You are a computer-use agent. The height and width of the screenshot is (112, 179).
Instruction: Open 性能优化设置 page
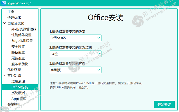coord(21,35)
